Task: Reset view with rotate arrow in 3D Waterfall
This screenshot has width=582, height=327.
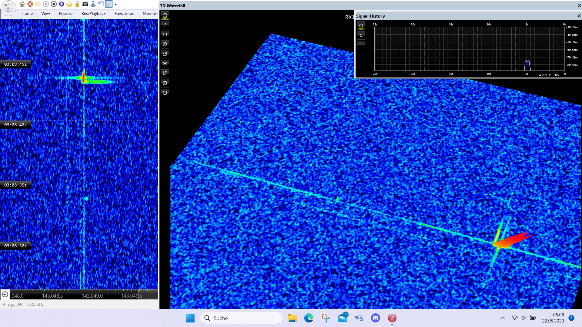Action: coord(165,54)
